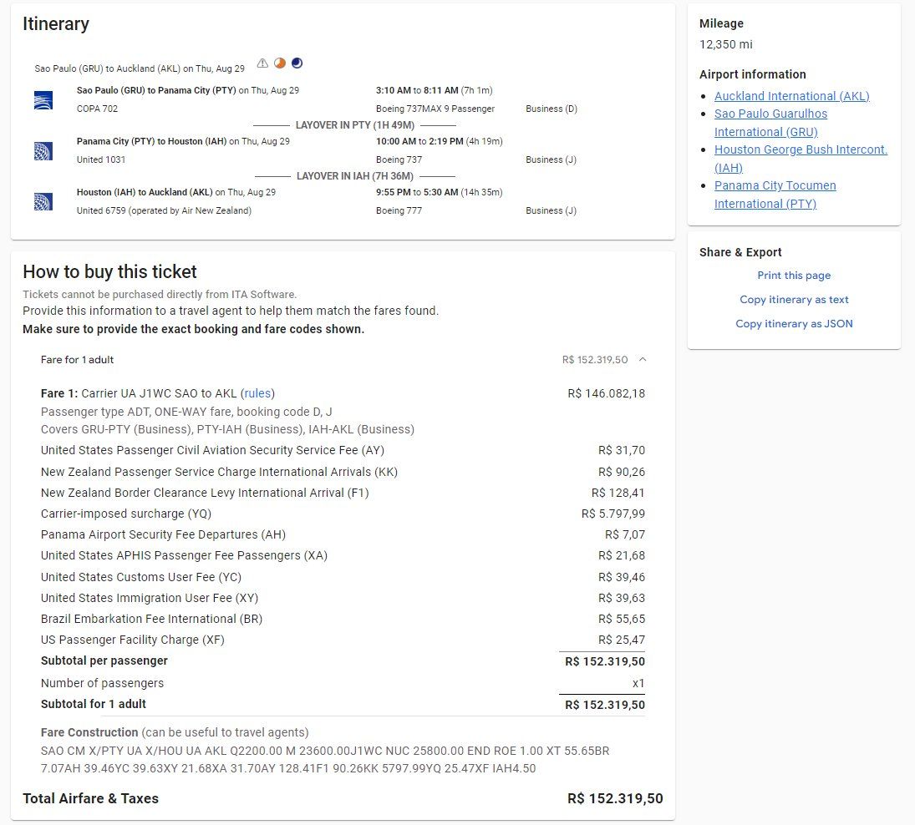The width and height of the screenshot is (915, 825).
Task: Click Print this page
Action: pos(794,276)
